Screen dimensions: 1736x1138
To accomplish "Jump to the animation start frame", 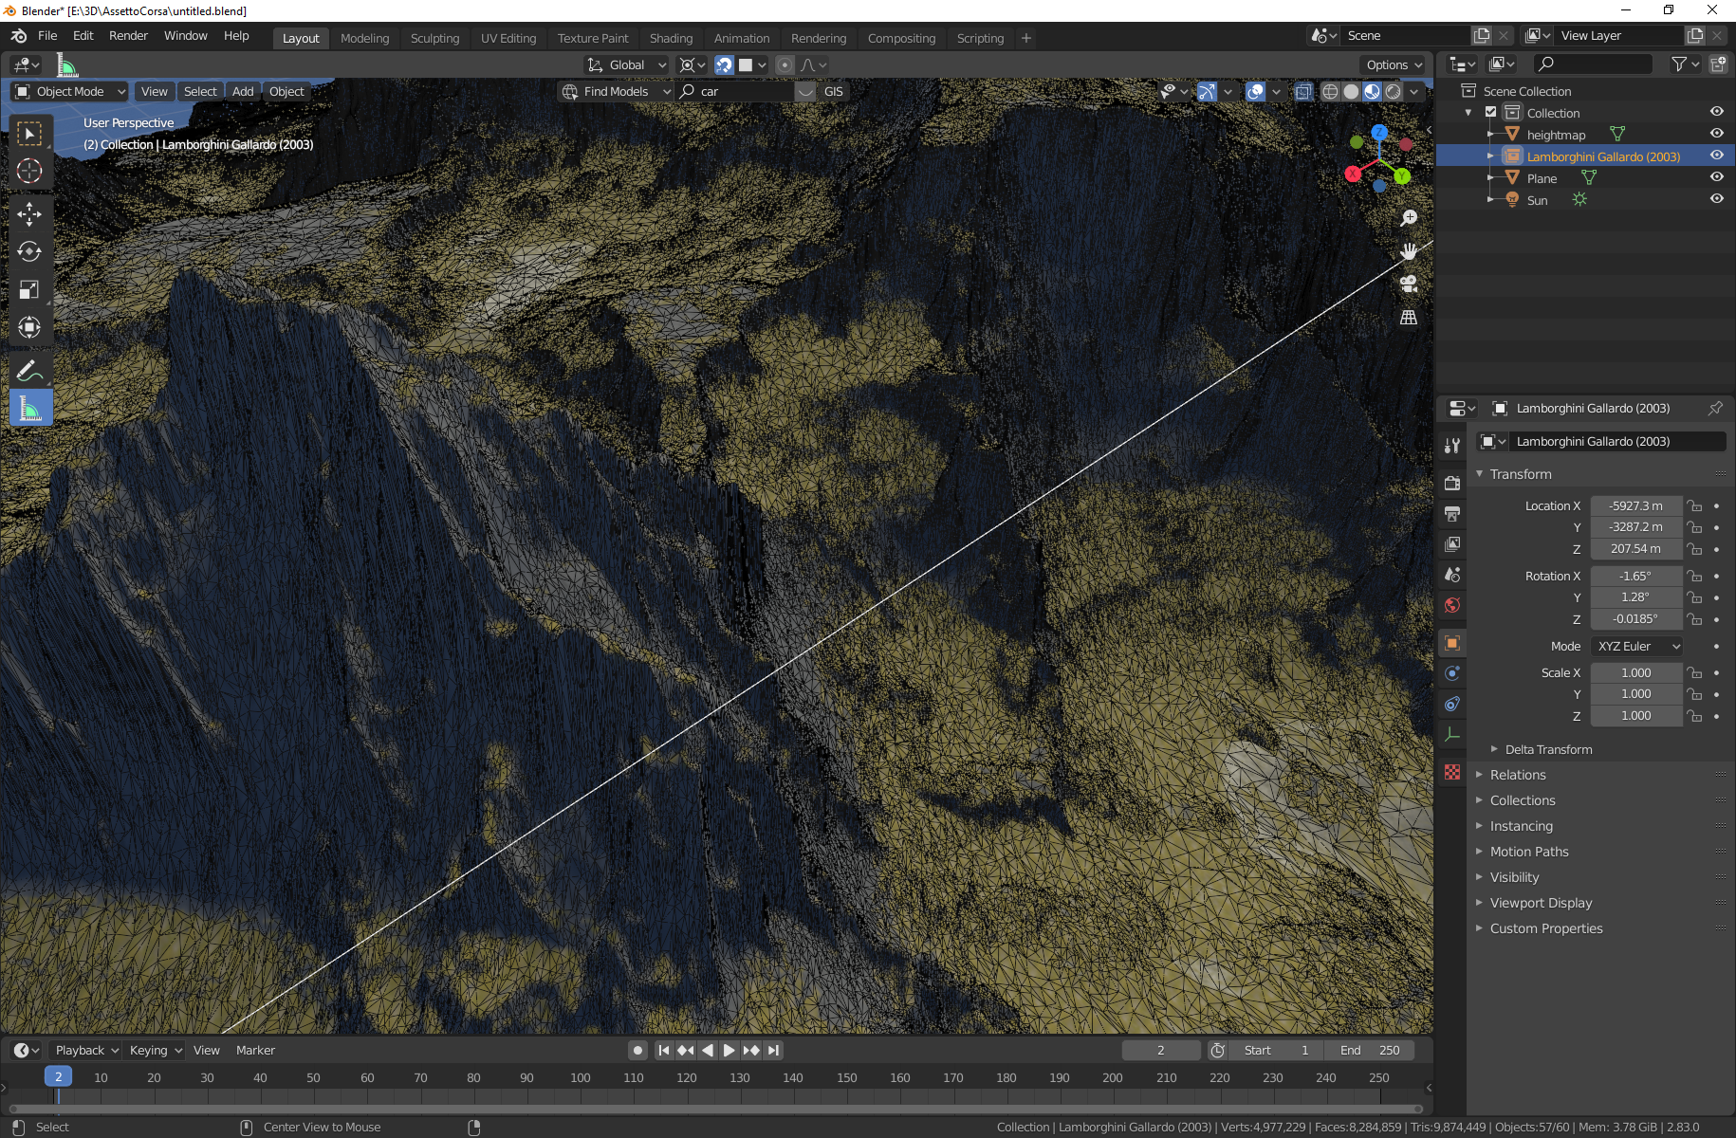I will 664,1050.
